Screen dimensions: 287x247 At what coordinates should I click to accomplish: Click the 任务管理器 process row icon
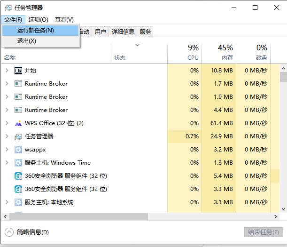[18, 136]
